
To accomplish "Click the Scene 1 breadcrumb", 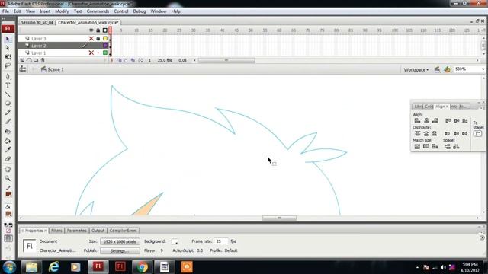I will [53, 69].
